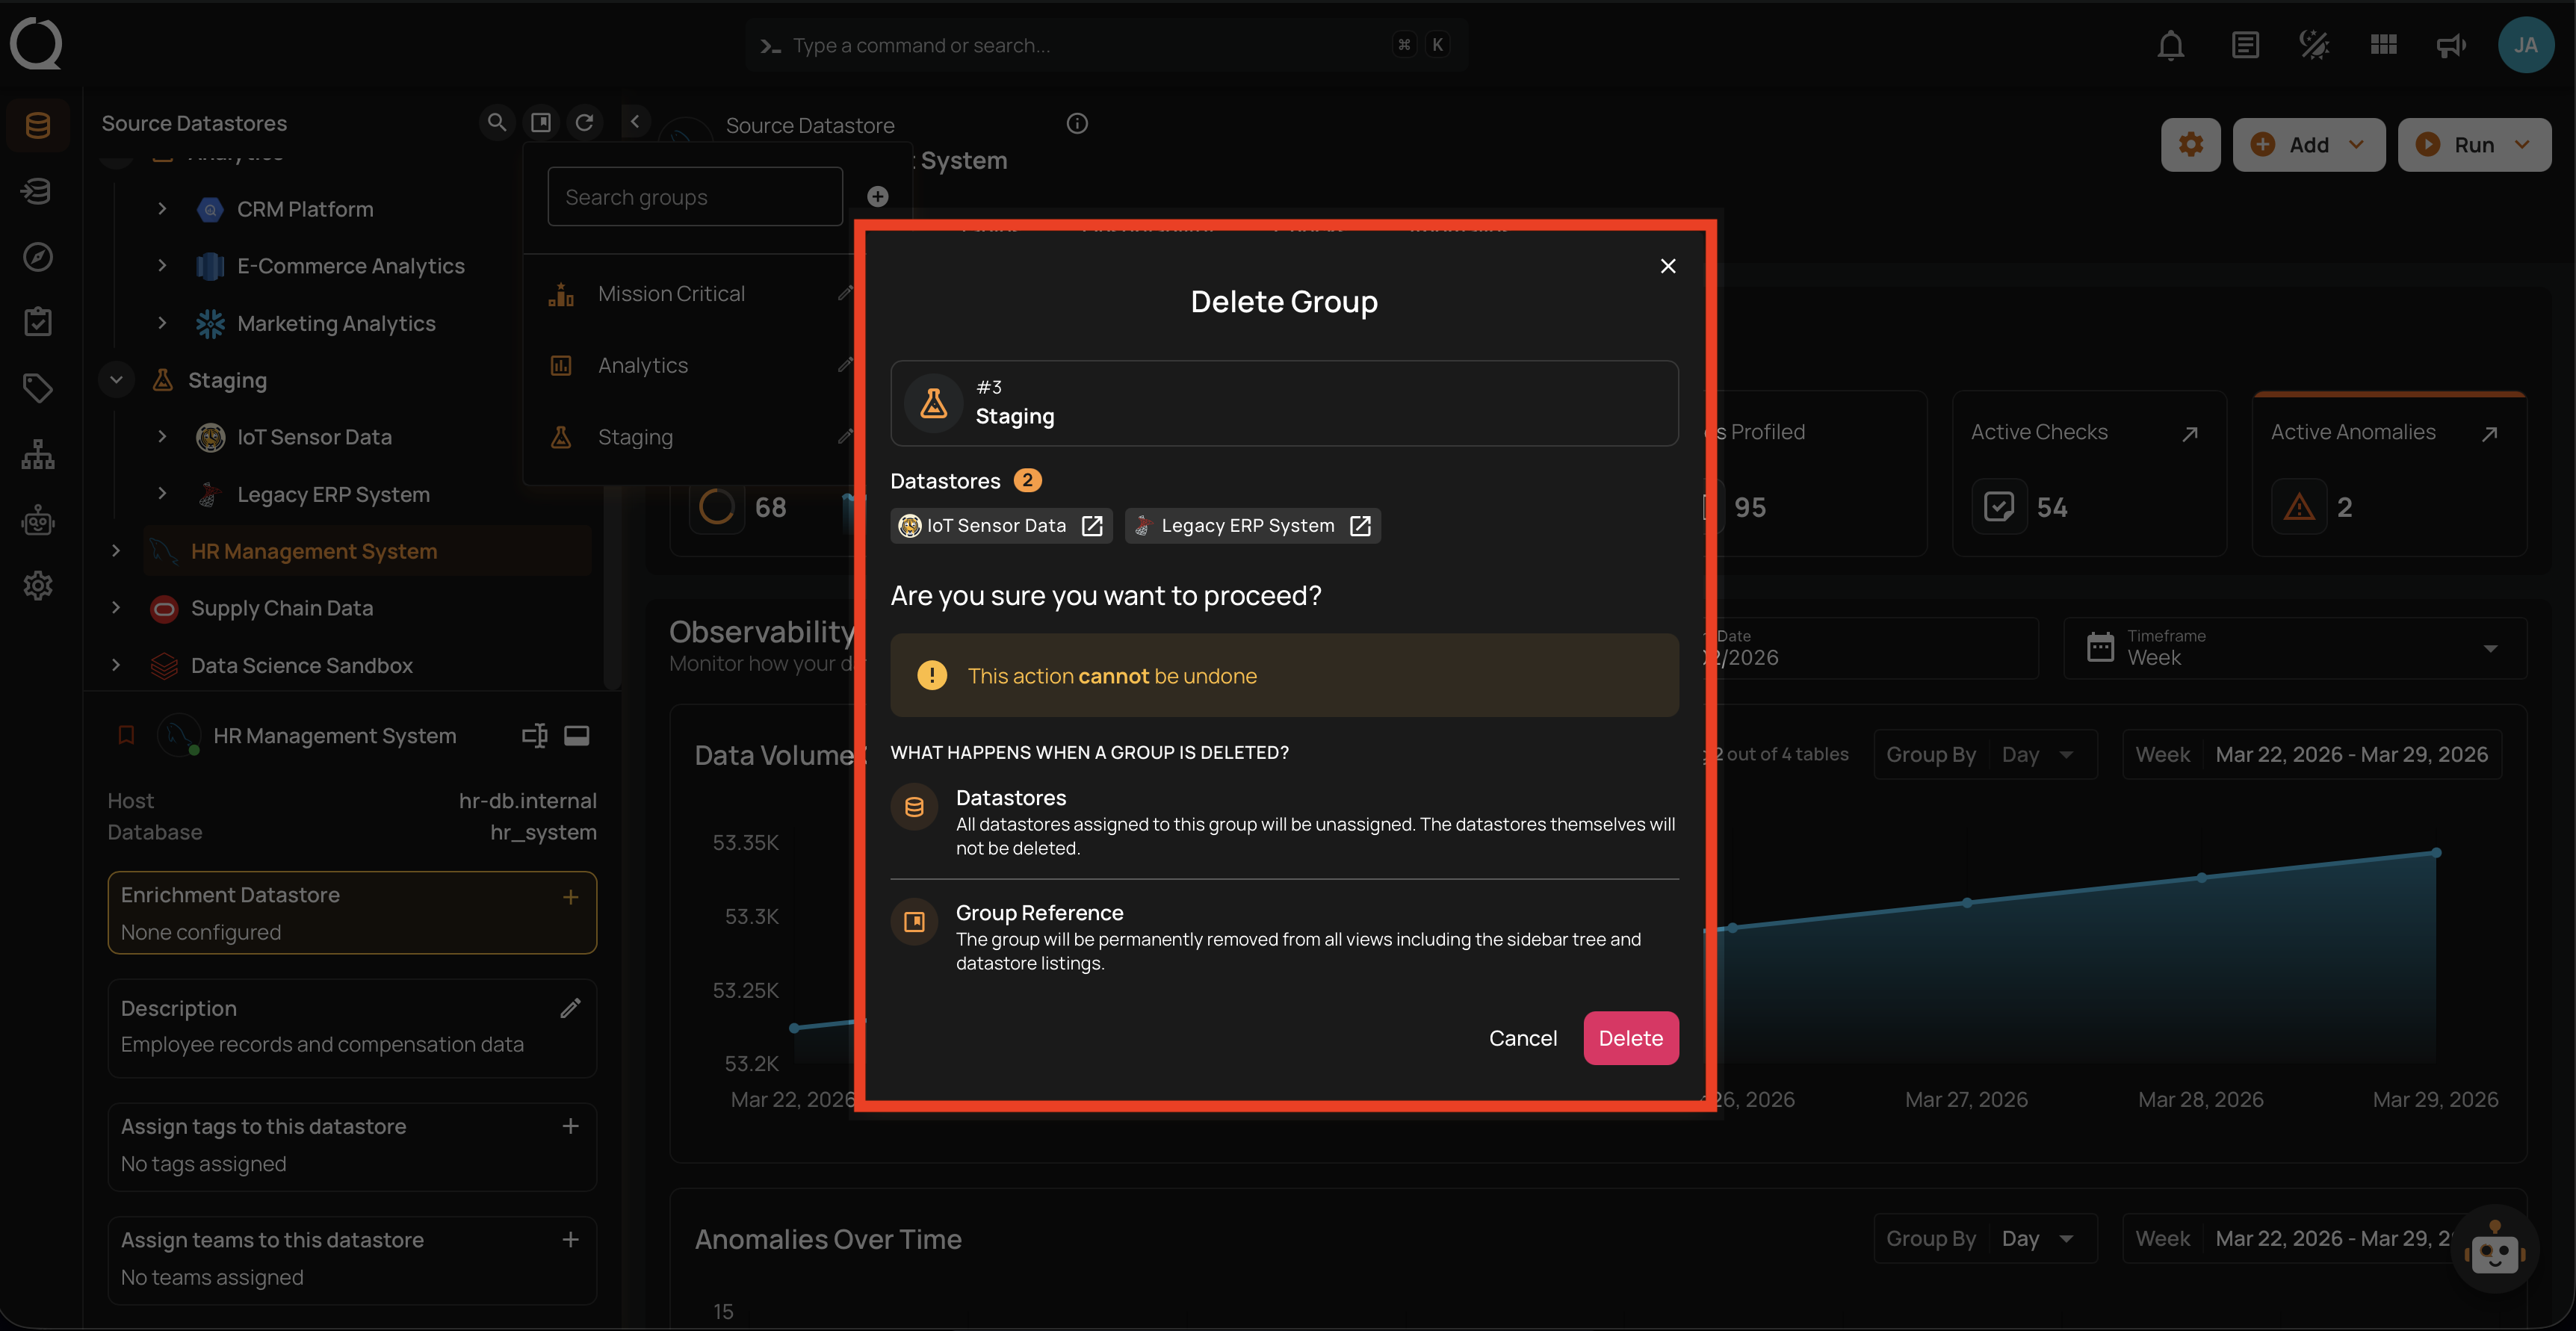Click the notifications bell icon
The height and width of the screenshot is (1331, 2576).
click(x=2170, y=45)
